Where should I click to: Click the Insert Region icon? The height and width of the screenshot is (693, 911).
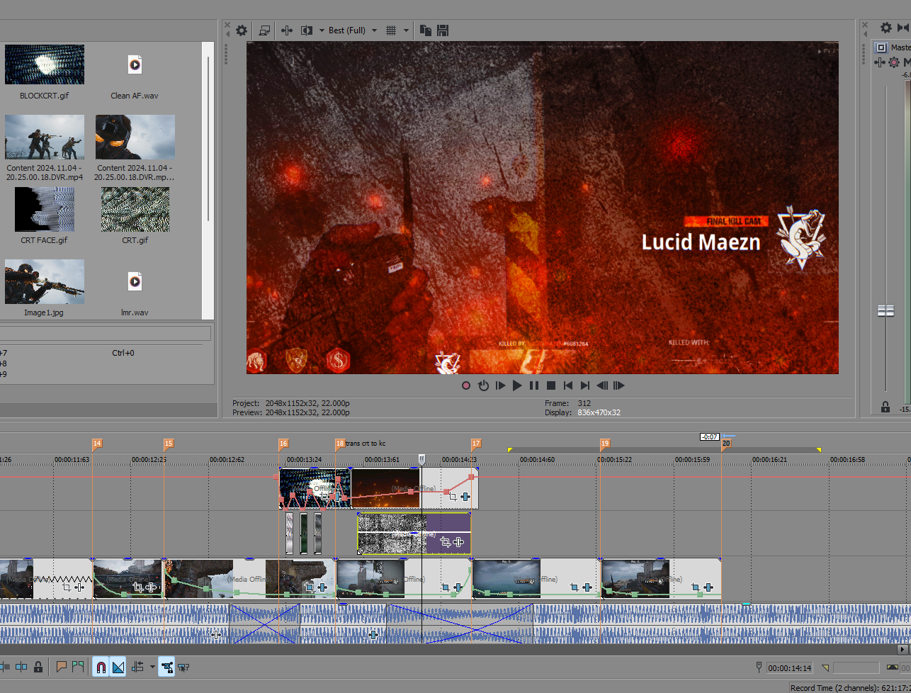(x=77, y=667)
